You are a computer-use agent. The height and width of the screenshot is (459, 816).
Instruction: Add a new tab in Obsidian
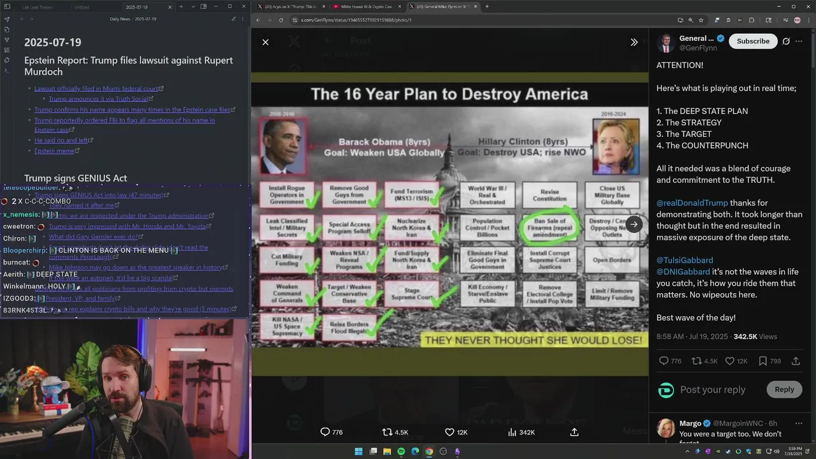pos(181,7)
